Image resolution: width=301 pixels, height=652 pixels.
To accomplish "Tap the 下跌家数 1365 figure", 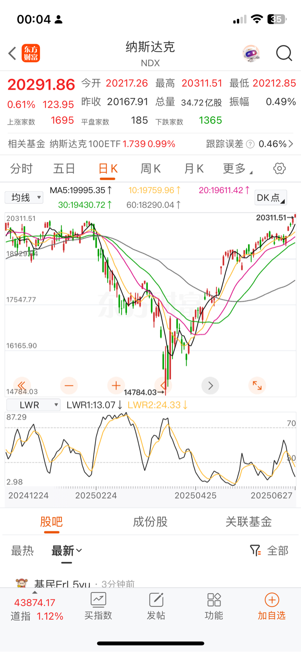I will pyautogui.click(x=210, y=120).
